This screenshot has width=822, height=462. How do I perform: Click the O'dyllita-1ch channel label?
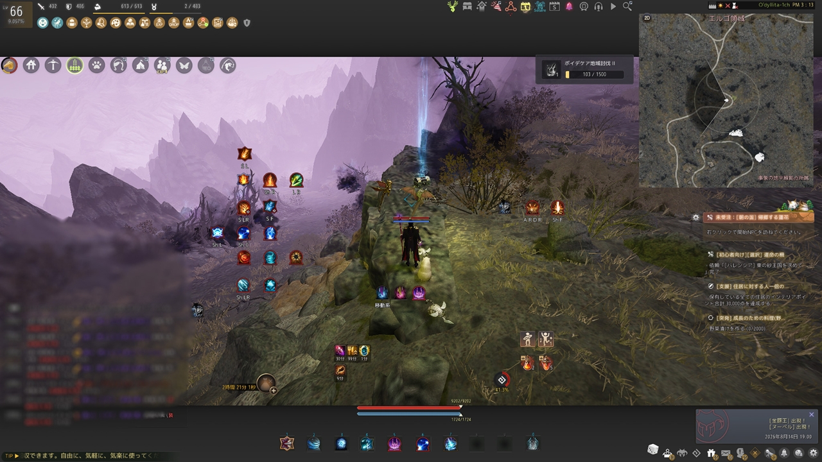coord(774,5)
